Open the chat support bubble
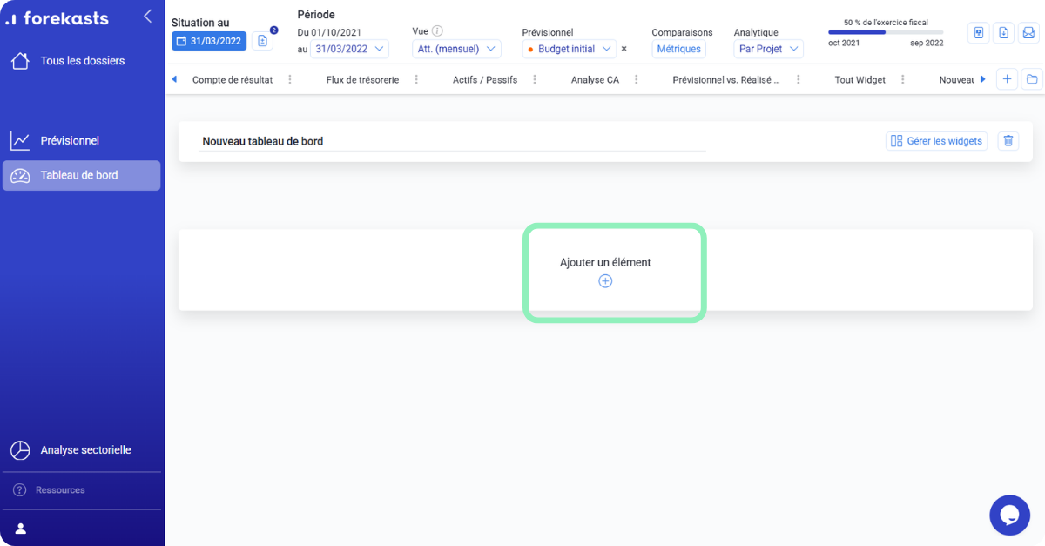1045x546 pixels. 1009,515
